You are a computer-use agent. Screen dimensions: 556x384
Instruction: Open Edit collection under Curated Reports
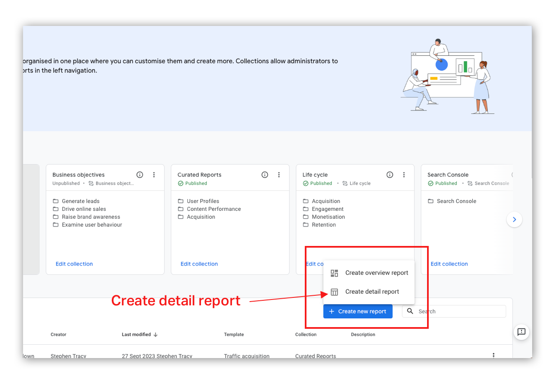pyautogui.click(x=199, y=264)
